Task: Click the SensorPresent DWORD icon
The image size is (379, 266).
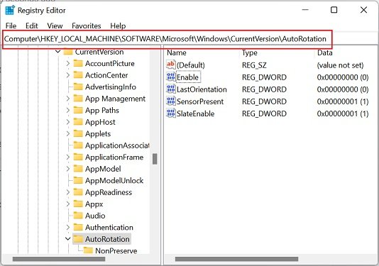Action: (171, 101)
